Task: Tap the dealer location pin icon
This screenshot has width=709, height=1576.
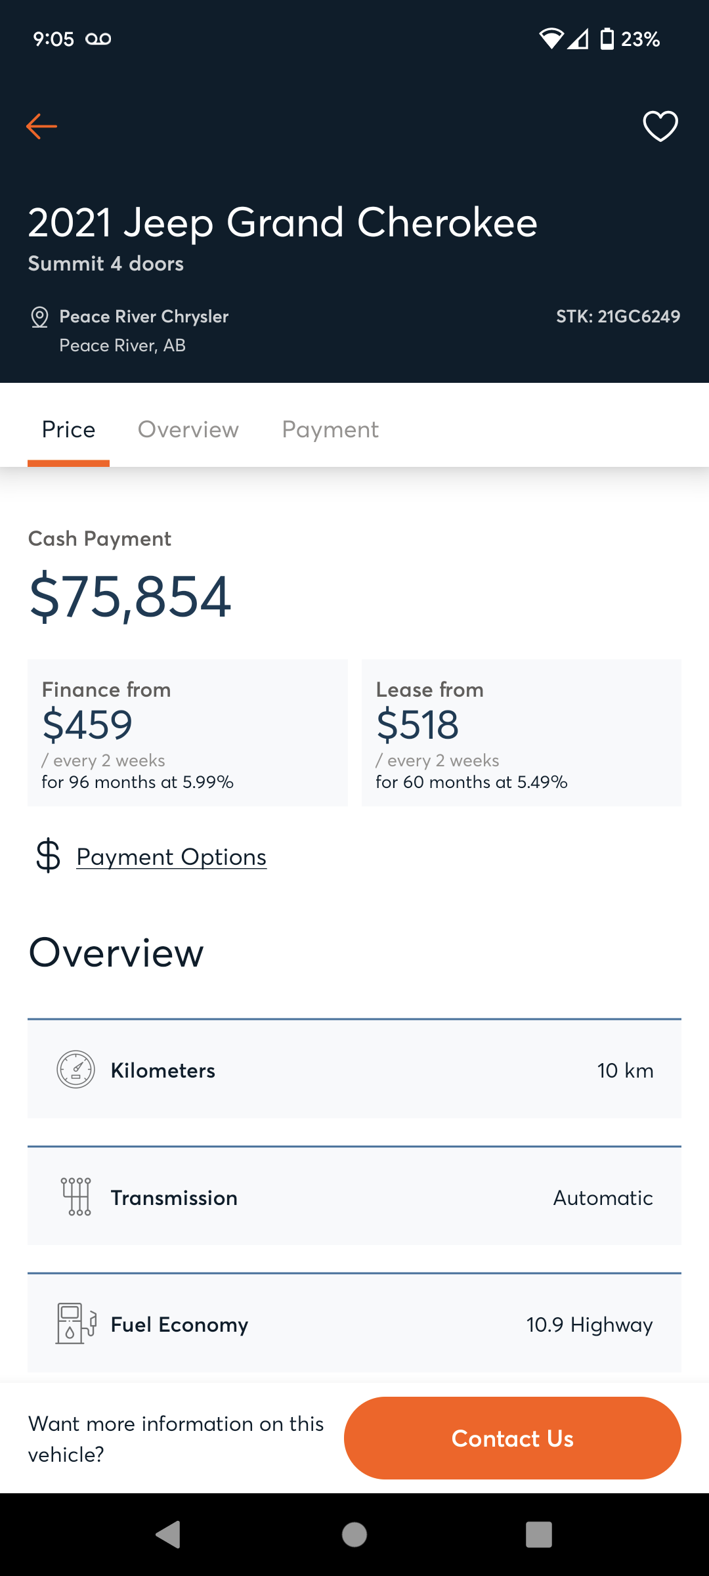Action: [x=39, y=317]
